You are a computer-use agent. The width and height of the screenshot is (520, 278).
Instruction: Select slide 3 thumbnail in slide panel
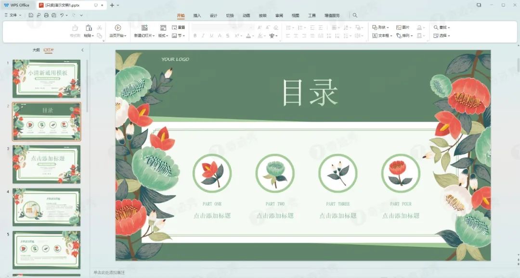pos(46,164)
